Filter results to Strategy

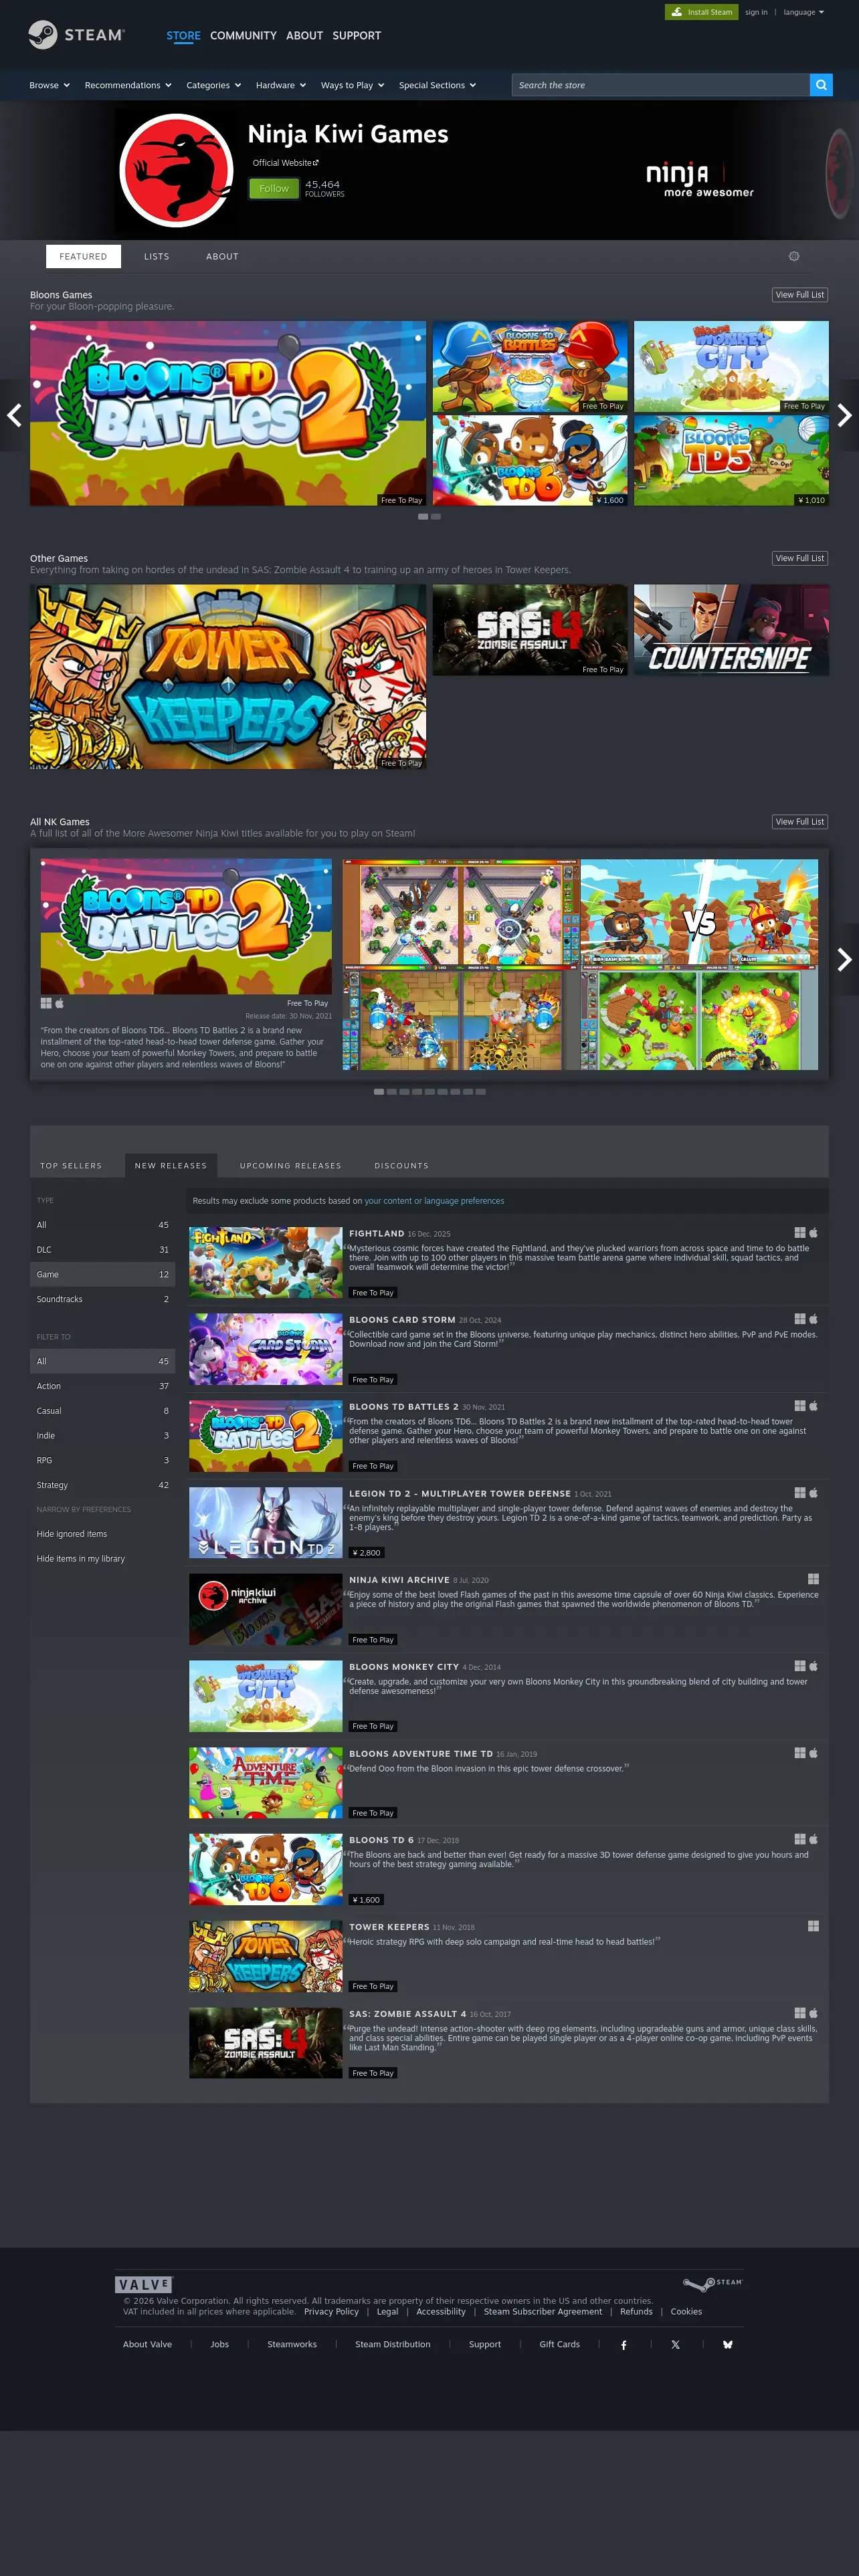click(103, 1486)
